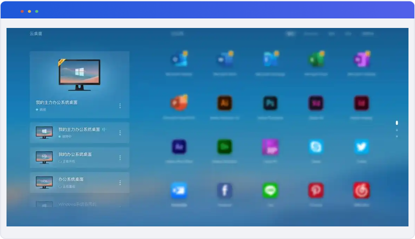Open more options on the large featured desktop card
Viewport: 415px width, 239px height.
[x=120, y=106]
